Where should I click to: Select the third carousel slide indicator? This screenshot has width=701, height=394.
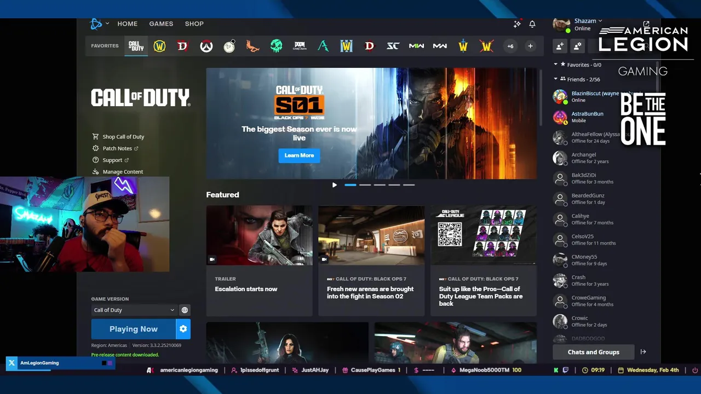380,185
